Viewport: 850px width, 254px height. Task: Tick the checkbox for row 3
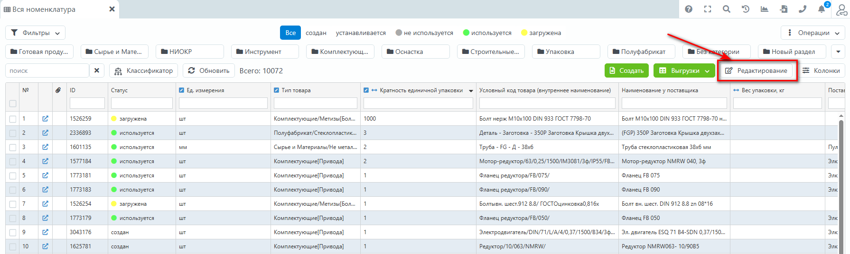[x=13, y=147]
